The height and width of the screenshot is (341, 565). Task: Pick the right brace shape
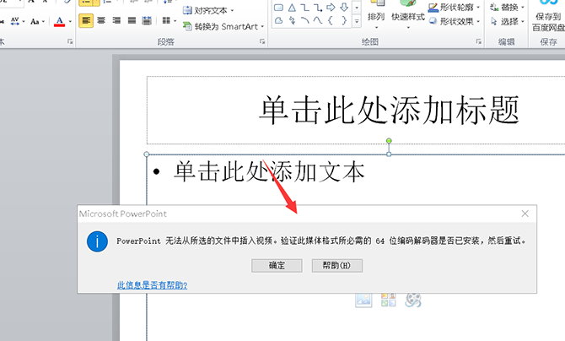point(344,20)
